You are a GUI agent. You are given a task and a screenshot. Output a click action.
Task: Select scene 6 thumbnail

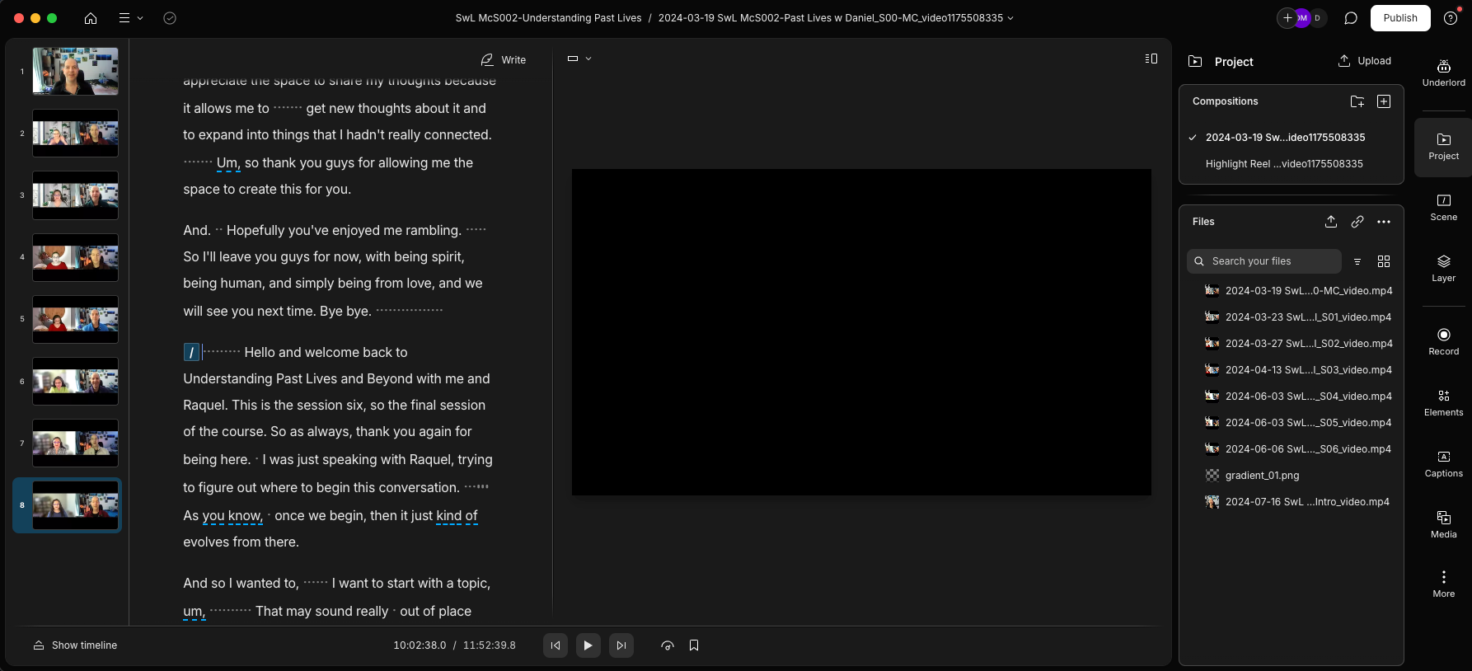pos(75,381)
